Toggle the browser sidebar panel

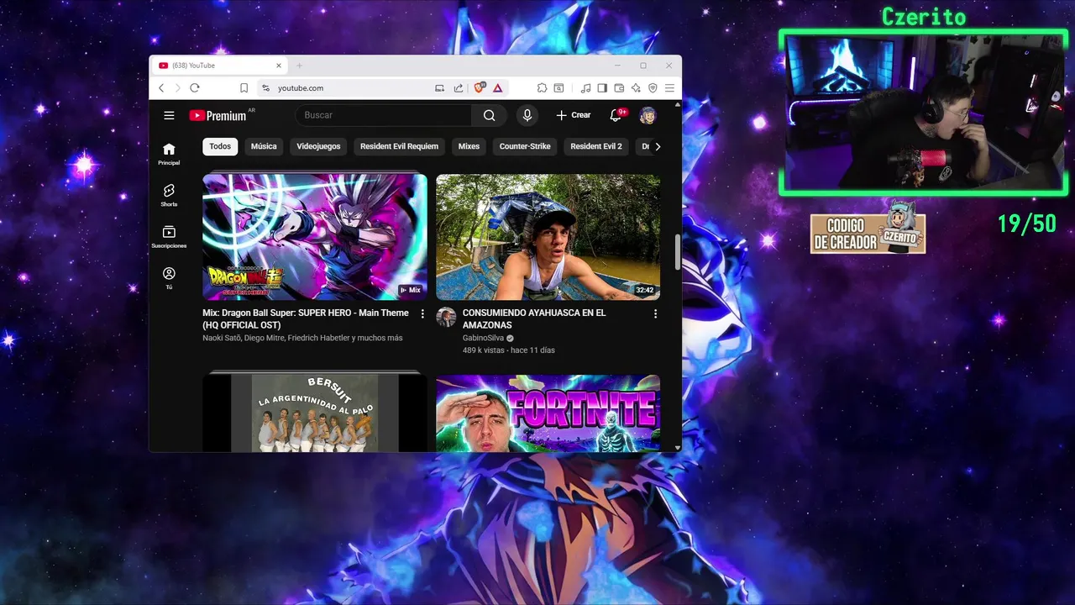point(602,87)
